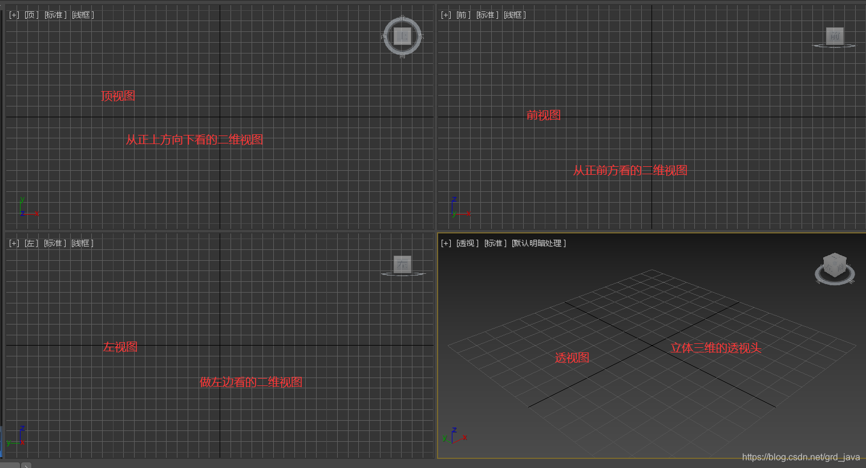The width and height of the screenshot is (866, 468).
Task: Open the [左] point-of-view label menu
Action: click(x=31, y=243)
